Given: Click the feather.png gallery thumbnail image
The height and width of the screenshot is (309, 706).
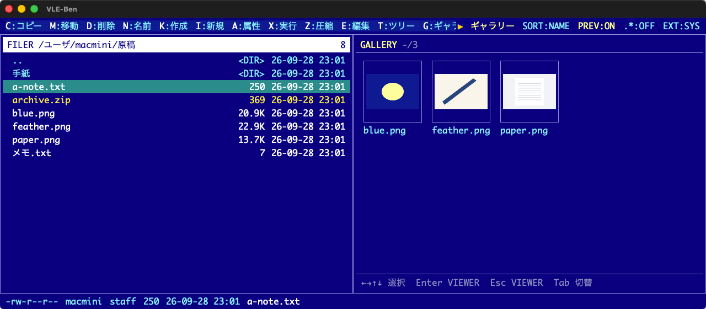Looking at the screenshot, I should (461, 92).
